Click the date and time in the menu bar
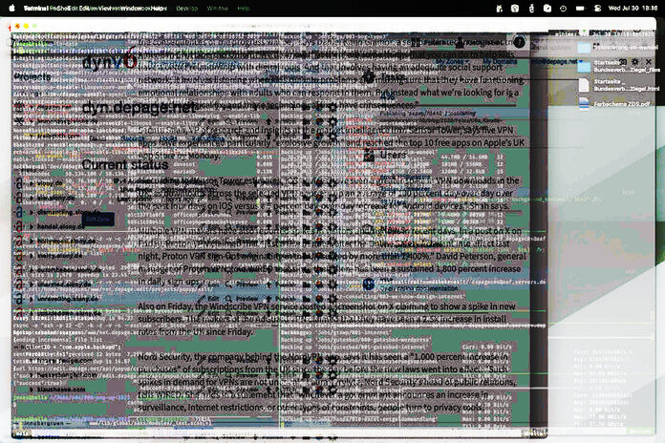The width and height of the screenshot is (665, 443). [x=633, y=8]
